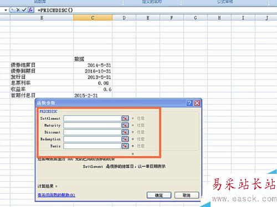The height and width of the screenshot is (207, 277).
Task: Click the 取消 Cancel button
Action: pyautogui.click(x=187, y=195)
